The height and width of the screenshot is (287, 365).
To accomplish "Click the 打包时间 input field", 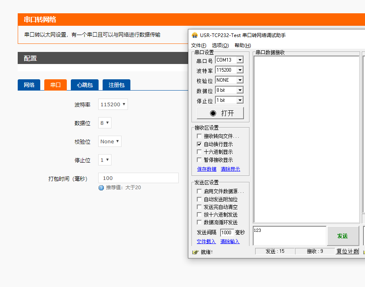I will point(138,178).
